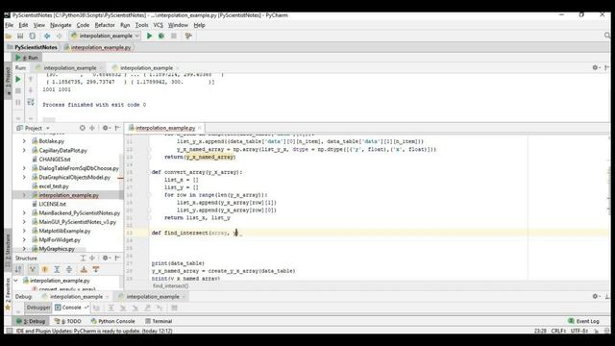This screenshot has height=346, width=615.
Task: Expand the MatplotlibExample.py tree node
Action: pos(24,231)
